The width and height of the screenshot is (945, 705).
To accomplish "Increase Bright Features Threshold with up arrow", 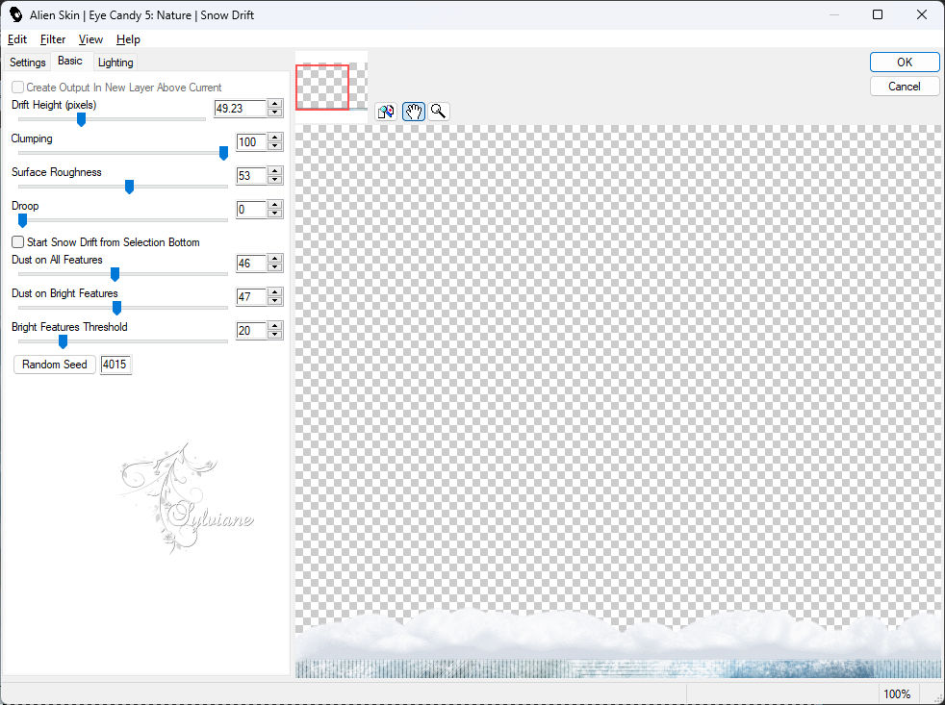I will tap(275, 327).
